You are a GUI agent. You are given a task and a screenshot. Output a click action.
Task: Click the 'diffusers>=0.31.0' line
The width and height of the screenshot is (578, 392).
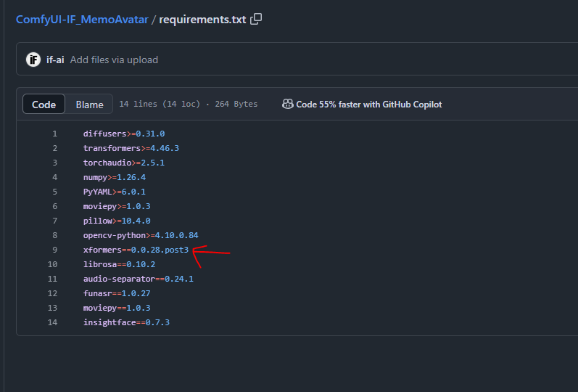coord(124,134)
